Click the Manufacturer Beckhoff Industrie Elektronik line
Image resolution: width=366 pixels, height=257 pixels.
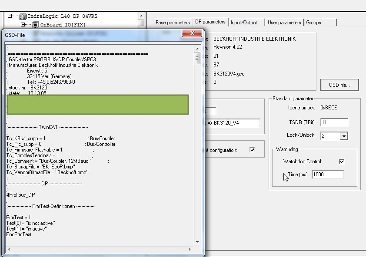[x=52, y=65]
